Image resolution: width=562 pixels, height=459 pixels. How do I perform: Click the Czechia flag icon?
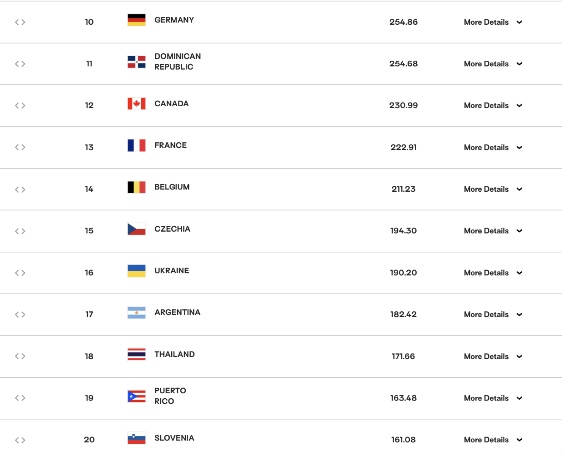click(136, 229)
